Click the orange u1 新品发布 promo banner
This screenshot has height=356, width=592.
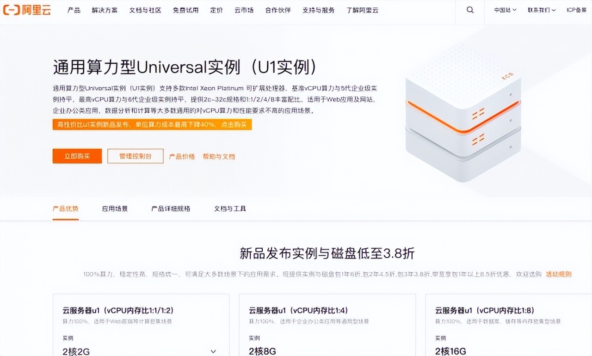152,124
